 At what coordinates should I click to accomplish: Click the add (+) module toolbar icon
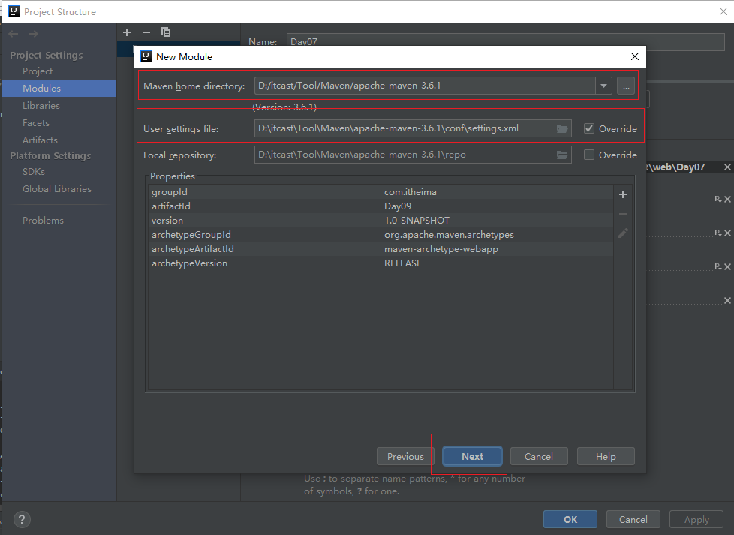coord(127,32)
